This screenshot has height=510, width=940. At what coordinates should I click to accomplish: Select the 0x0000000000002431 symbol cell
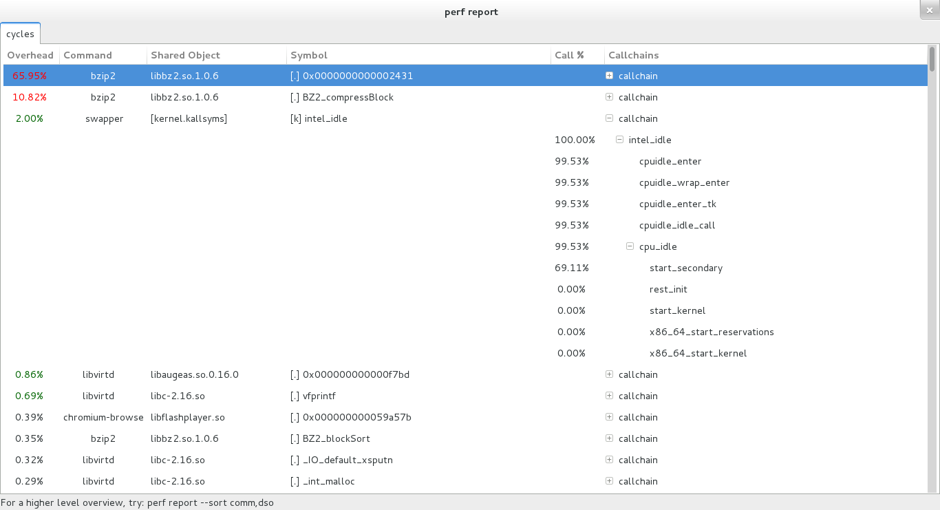click(x=352, y=76)
